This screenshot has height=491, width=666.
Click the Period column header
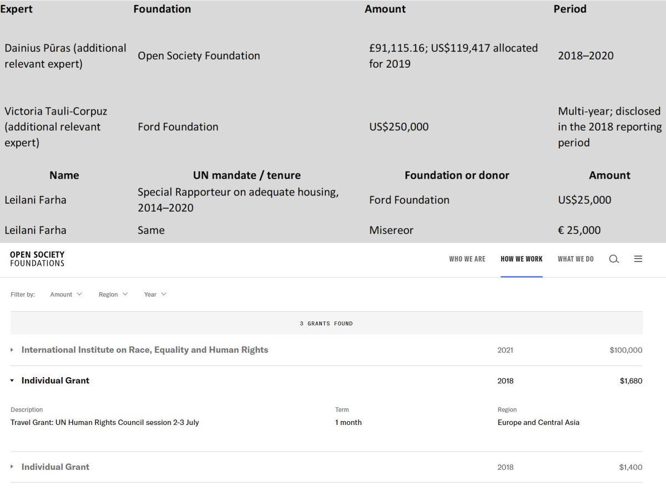pos(570,9)
